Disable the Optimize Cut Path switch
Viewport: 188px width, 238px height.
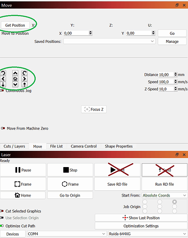pos(2,226)
